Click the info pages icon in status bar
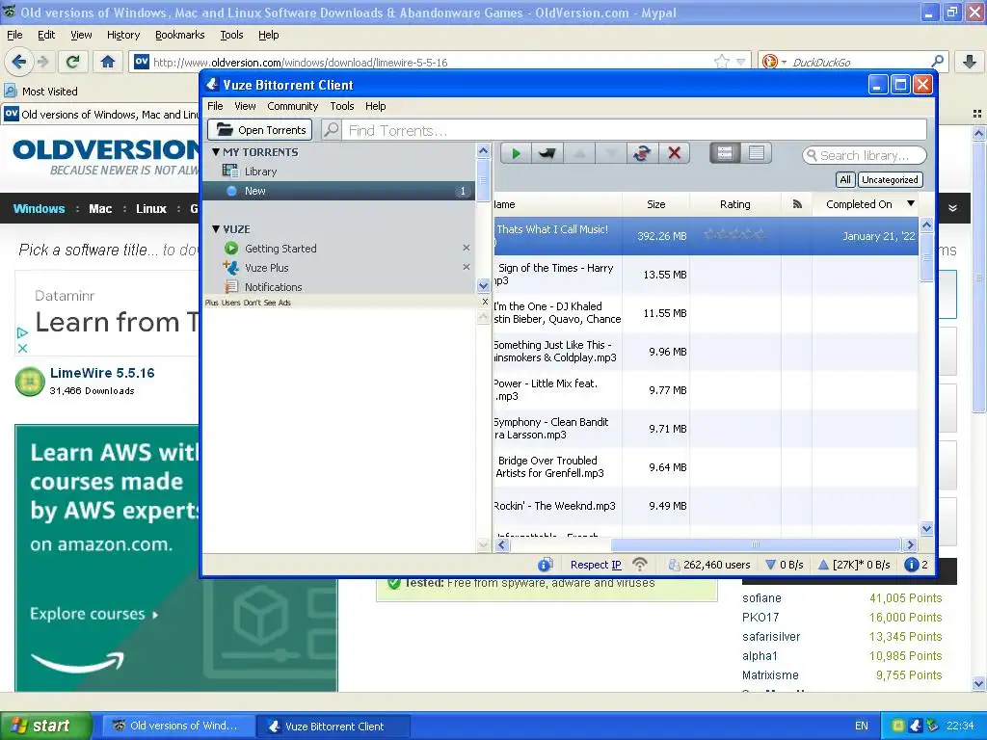The image size is (987, 740). click(x=546, y=565)
